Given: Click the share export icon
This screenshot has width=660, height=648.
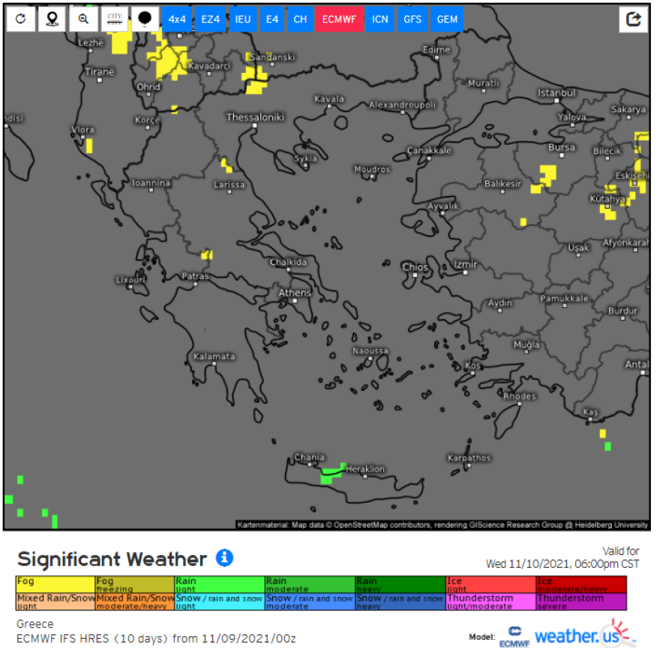Looking at the screenshot, I should point(634,20).
